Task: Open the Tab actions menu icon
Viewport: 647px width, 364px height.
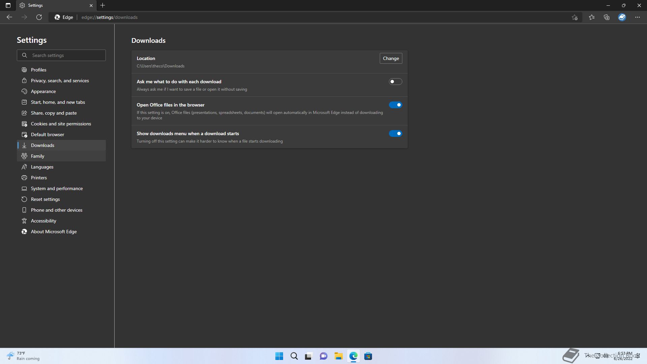Action: coord(8,5)
